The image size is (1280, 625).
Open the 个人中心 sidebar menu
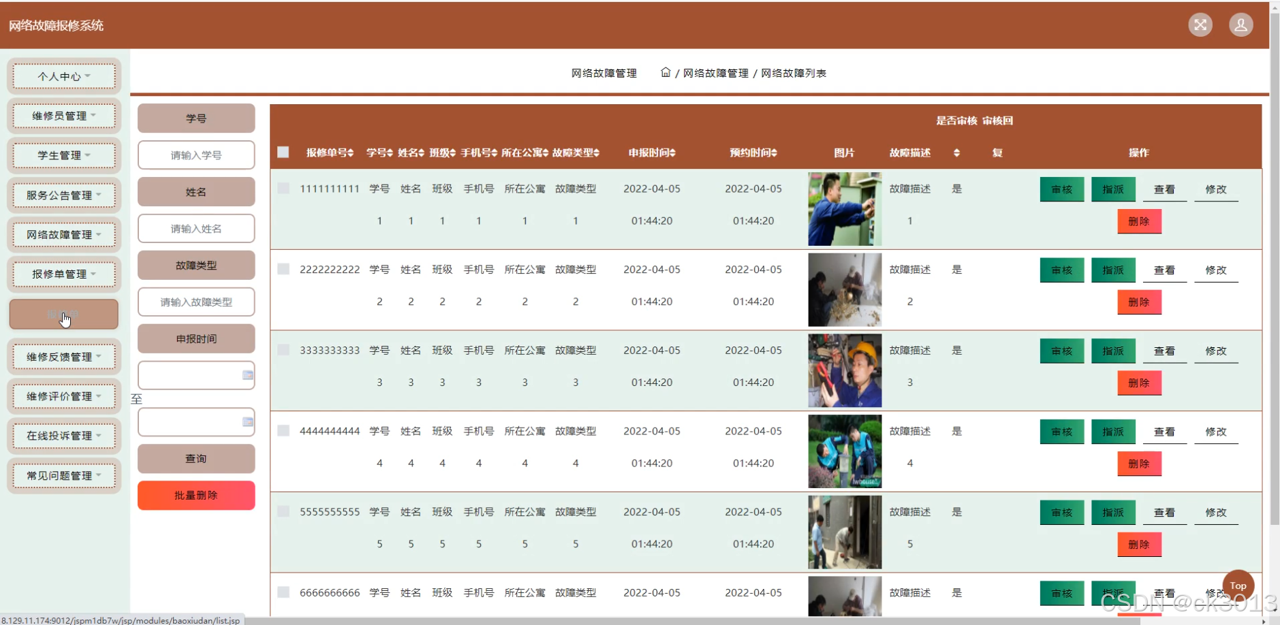pos(63,76)
